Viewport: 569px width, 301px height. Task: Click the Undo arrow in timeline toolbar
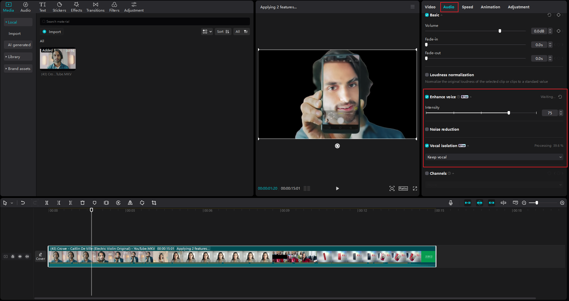[x=23, y=203]
